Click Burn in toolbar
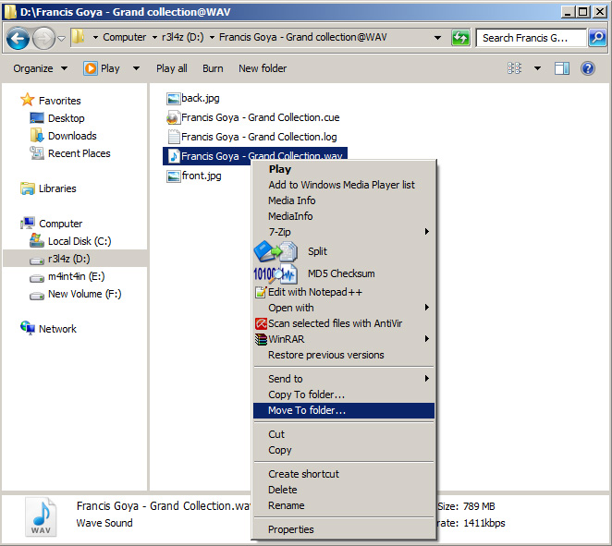This screenshot has width=612, height=546. click(x=213, y=68)
